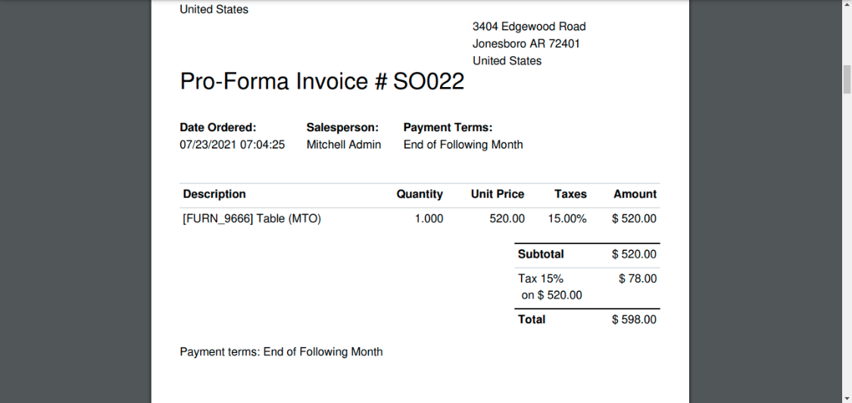Click the Unit Price column header

pos(498,194)
